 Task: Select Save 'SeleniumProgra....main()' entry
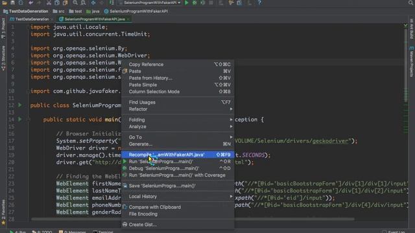tap(178, 186)
